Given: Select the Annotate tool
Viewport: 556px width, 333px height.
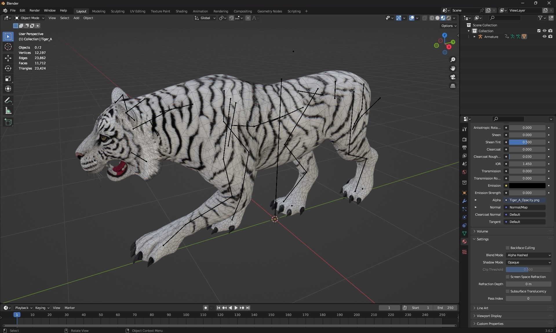Looking at the screenshot, I should pos(8,100).
